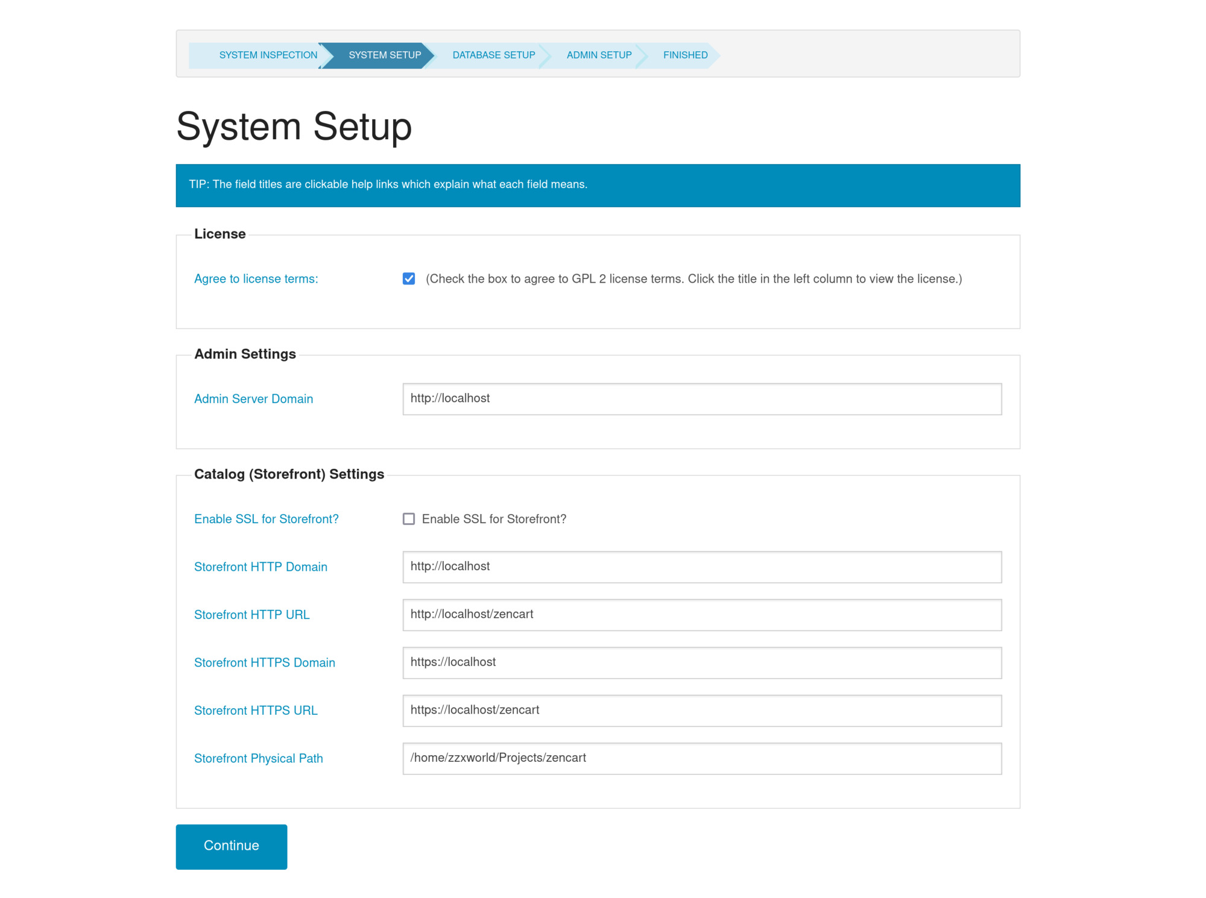Image resolution: width=1206 pixels, height=898 pixels.
Task: Open the FINISHED step
Action: pyautogui.click(x=685, y=55)
